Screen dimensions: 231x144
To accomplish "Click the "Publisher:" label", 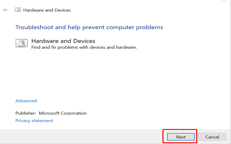I will 26,113.
